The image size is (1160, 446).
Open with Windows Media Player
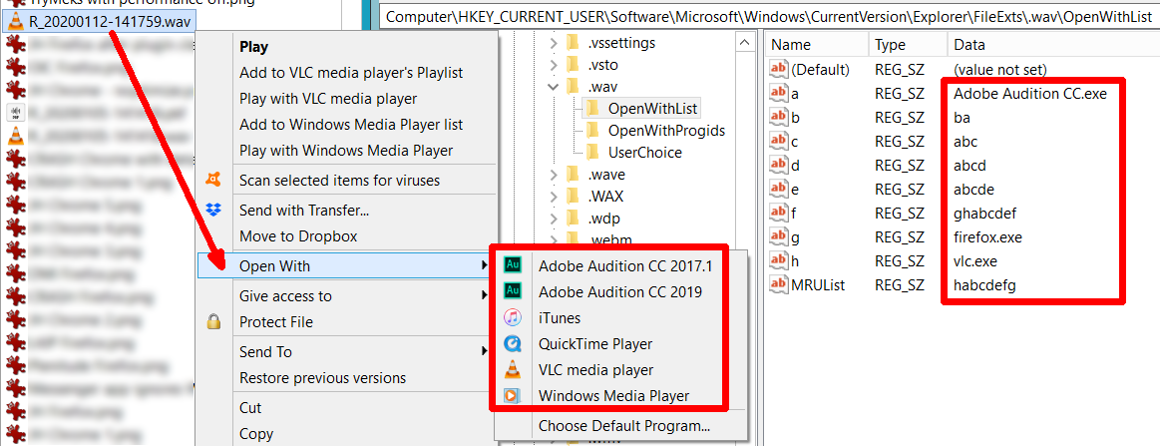613,396
